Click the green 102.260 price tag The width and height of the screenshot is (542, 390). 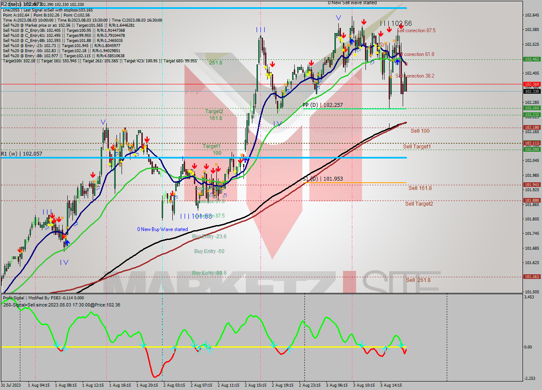pos(531,108)
